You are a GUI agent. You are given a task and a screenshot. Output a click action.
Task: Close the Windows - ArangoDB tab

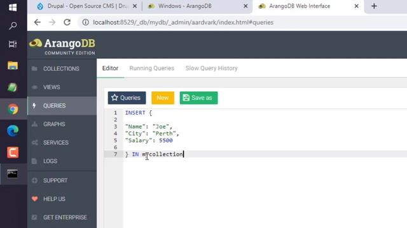pyautogui.click(x=245, y=6)
